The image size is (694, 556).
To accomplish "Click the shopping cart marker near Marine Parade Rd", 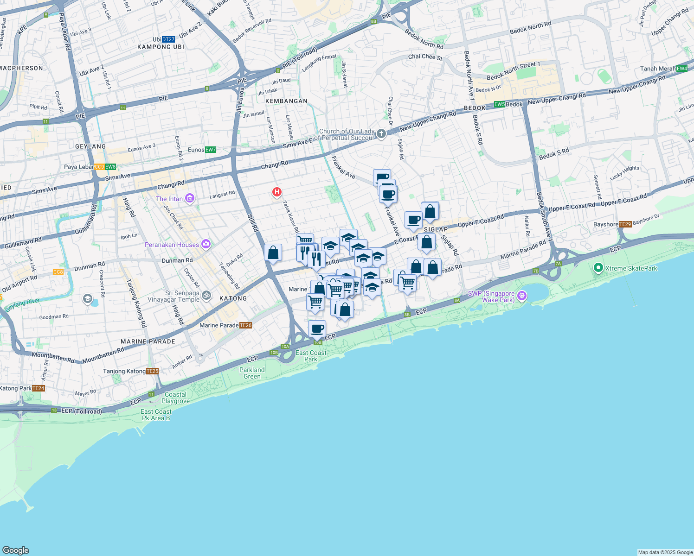I will pyautogui.click(x=407, y=281).
